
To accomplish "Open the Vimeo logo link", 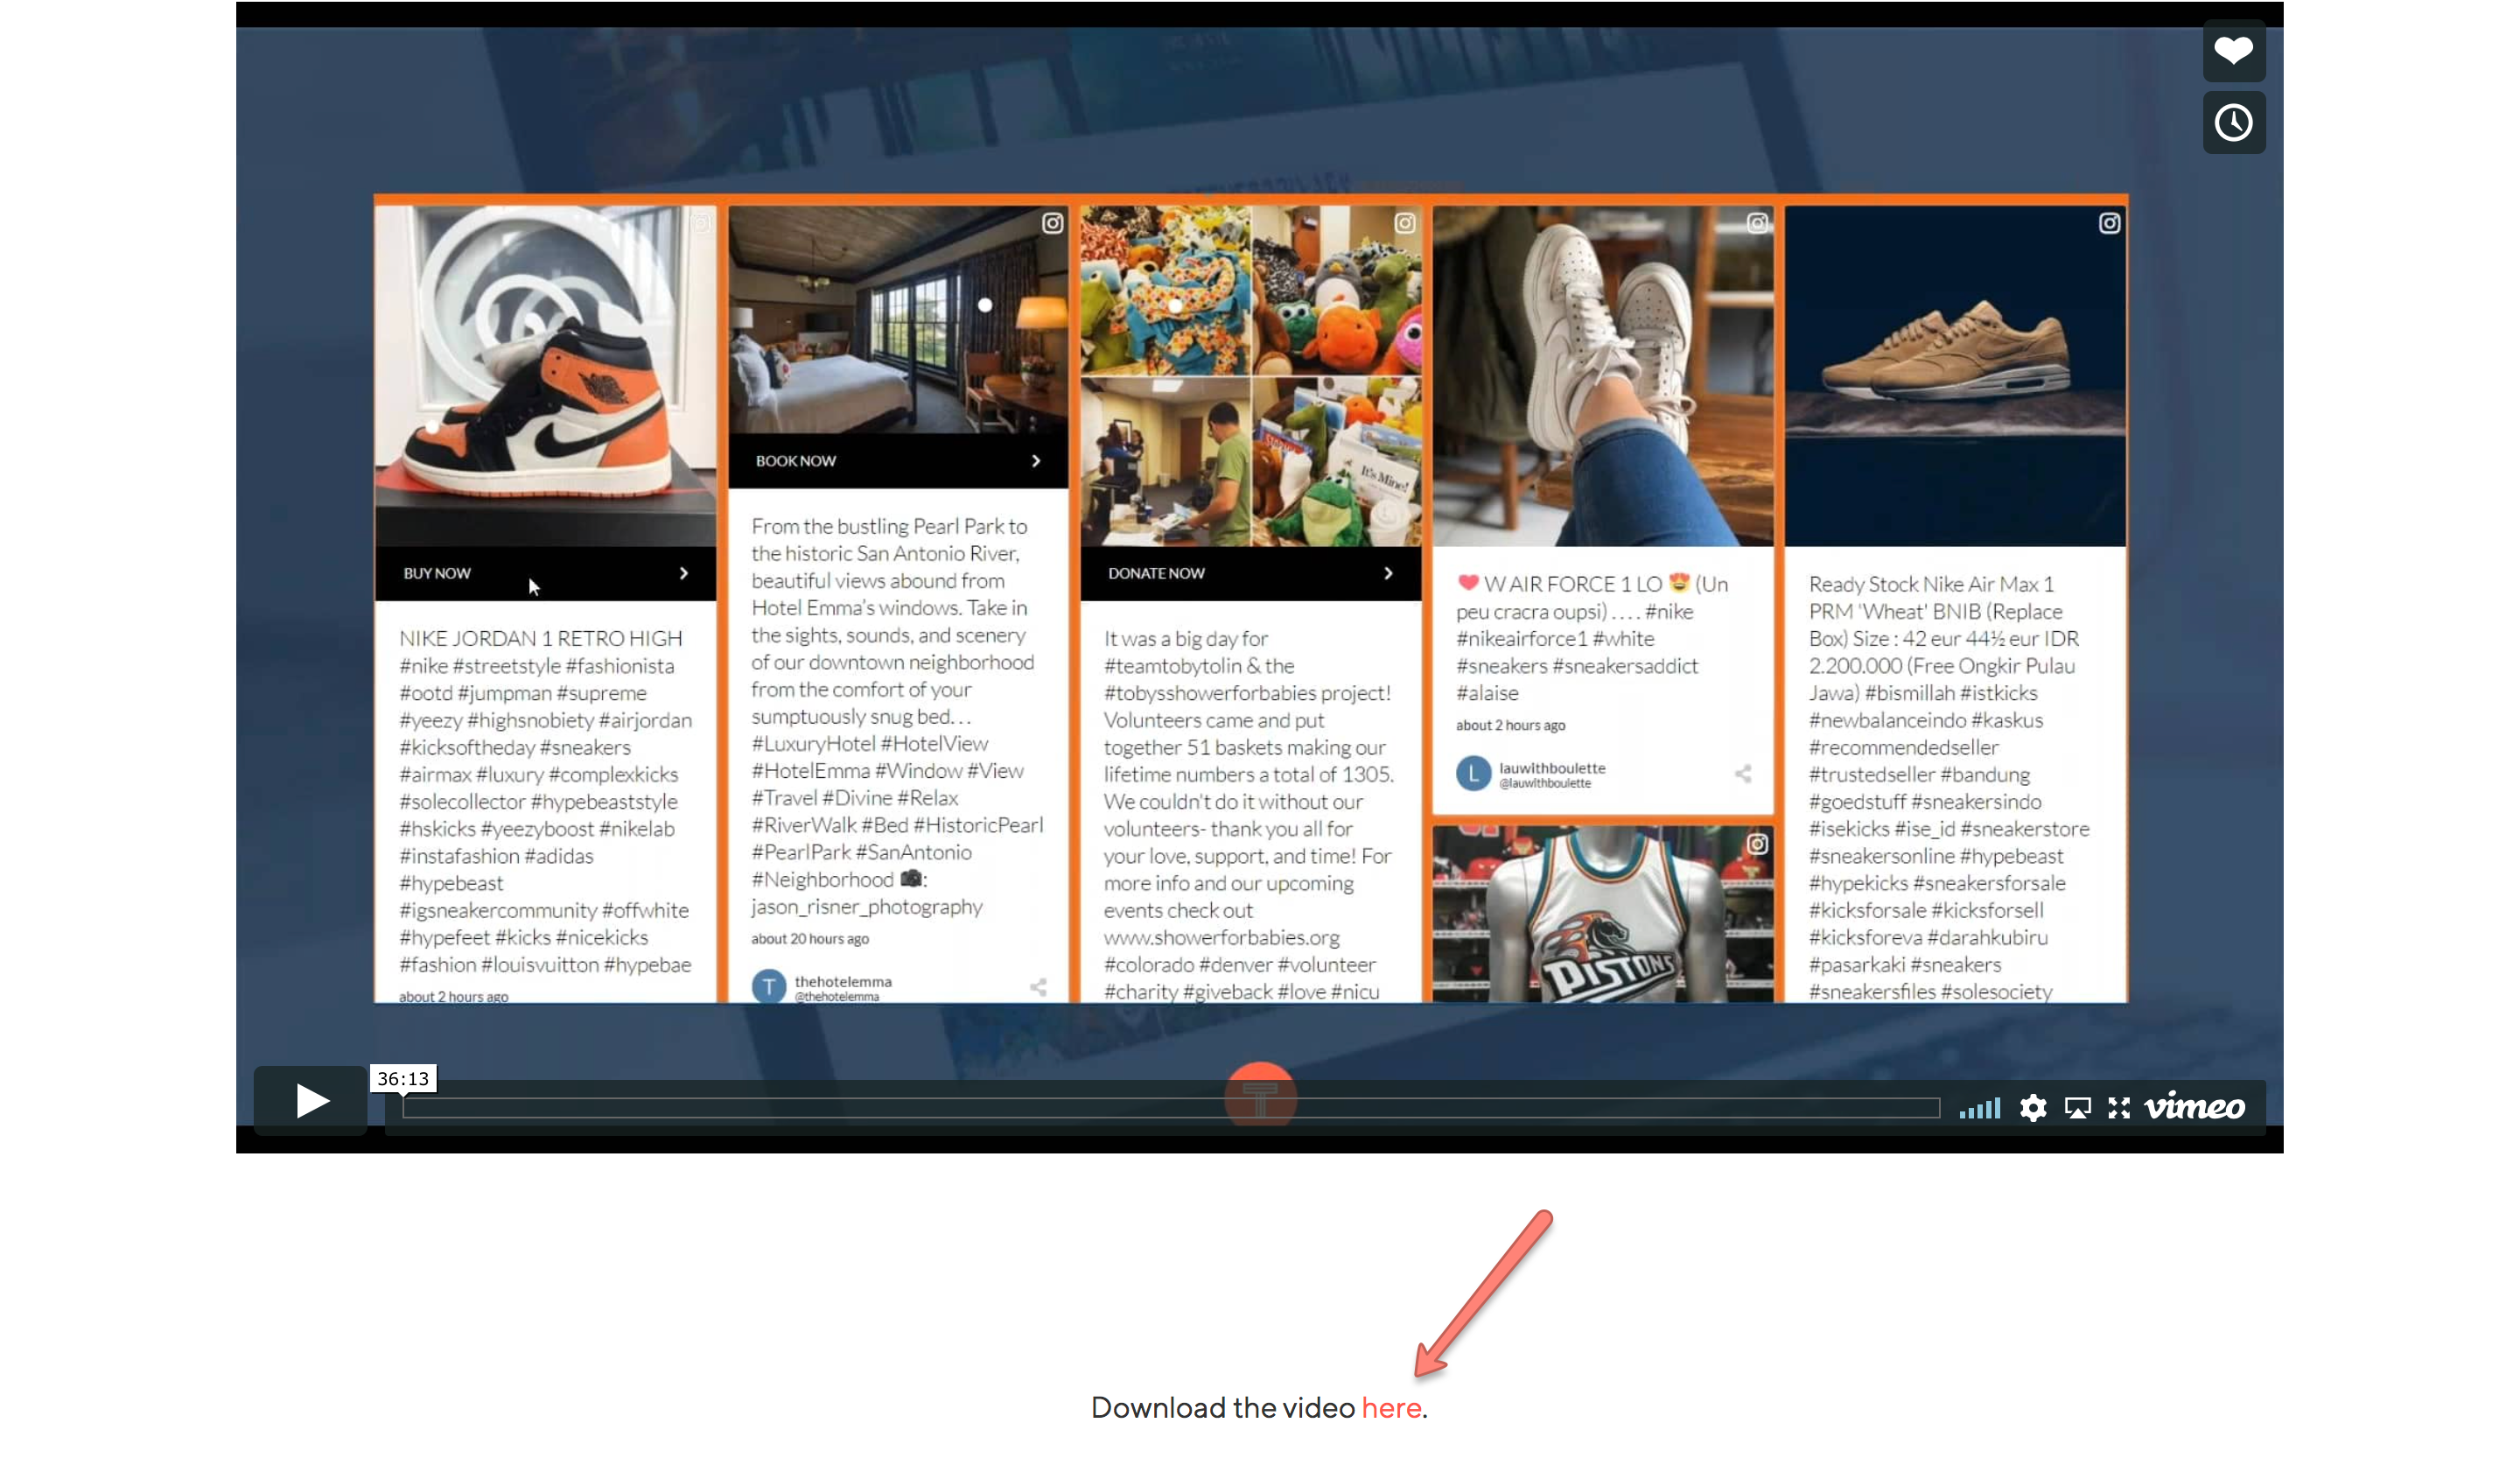I will pos(2194,1106).
